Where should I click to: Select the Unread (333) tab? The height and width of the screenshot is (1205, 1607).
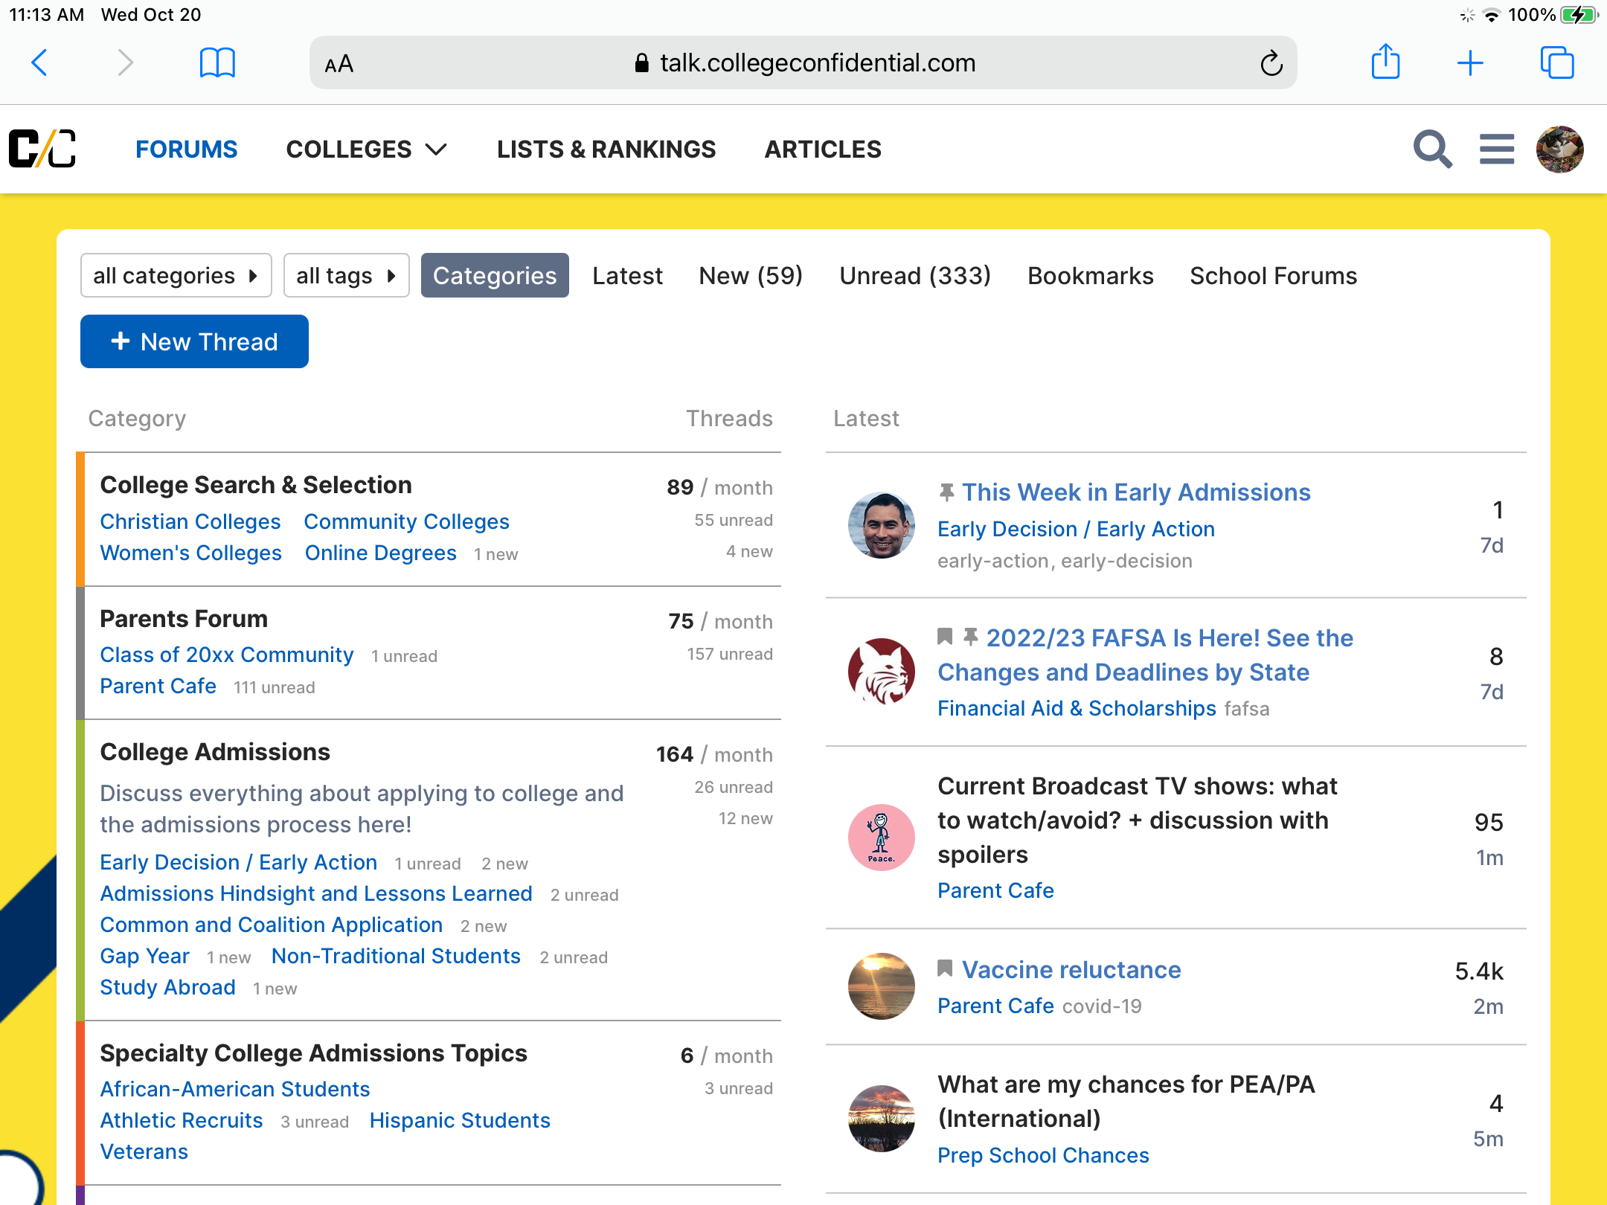pos(914,276)
